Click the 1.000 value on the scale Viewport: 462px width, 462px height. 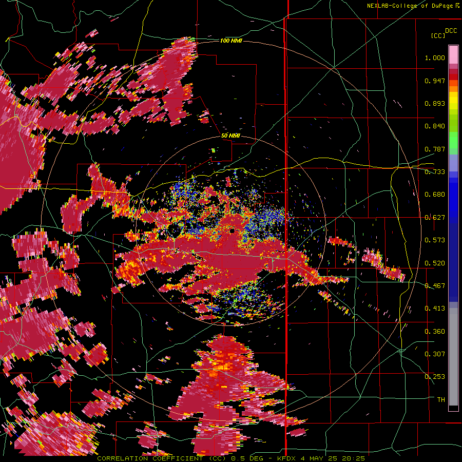[435, 57]
